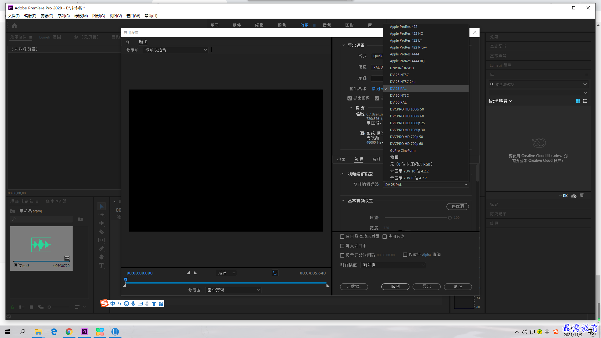
Task: Select the Hand tool
Action: (101, 257)
